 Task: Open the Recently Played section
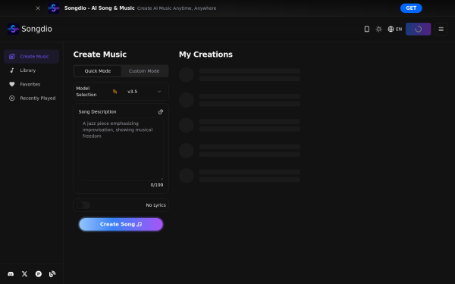[x=31, y=98]
